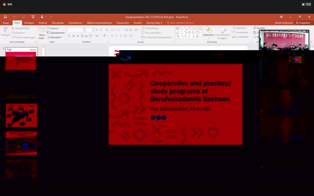The width and height of the screenshot is (314, 196).
Task: Toggle touch/mouse mode icon in the quick access toolbar
Action: [x=42, y=17]
